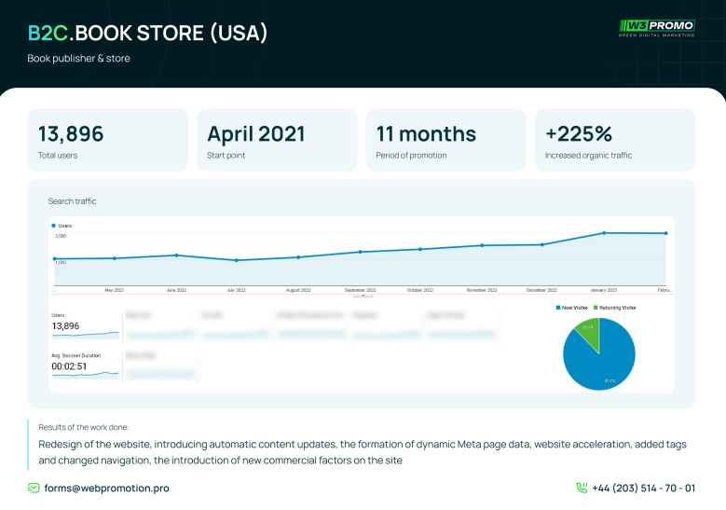The height and width of the screenshot is (510, 726).
Task: Select the Total users stat card
Action: click(x=107, y=140)
